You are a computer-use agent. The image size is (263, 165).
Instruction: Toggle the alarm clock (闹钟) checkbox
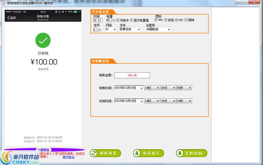coord(186,20)
